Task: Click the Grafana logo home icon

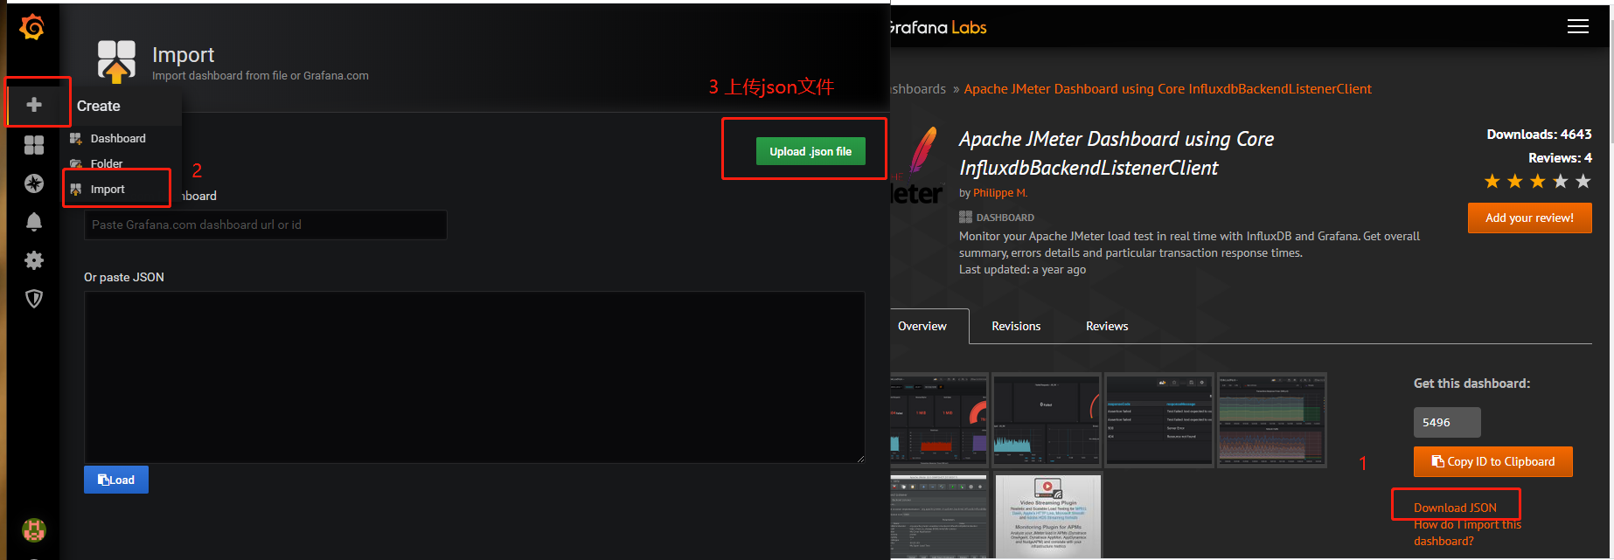Action: point(32,27)
